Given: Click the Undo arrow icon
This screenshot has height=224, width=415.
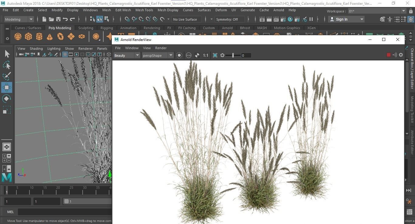Looking at the screenshot, I should click(65, 19).
